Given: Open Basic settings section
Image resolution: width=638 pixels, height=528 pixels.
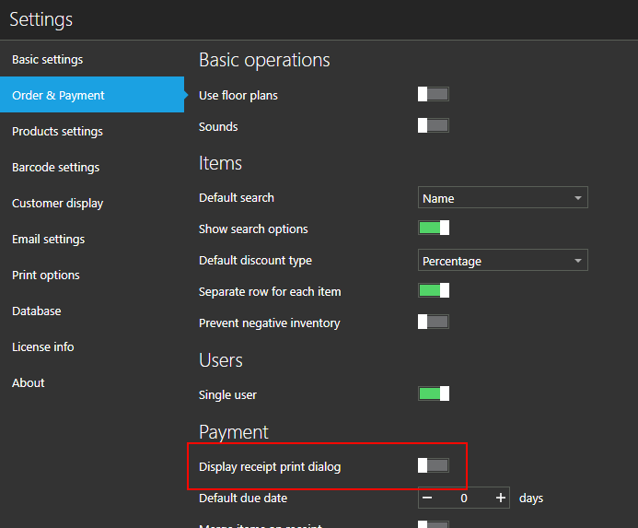Looking at the screenshot, I should (48, 60).
